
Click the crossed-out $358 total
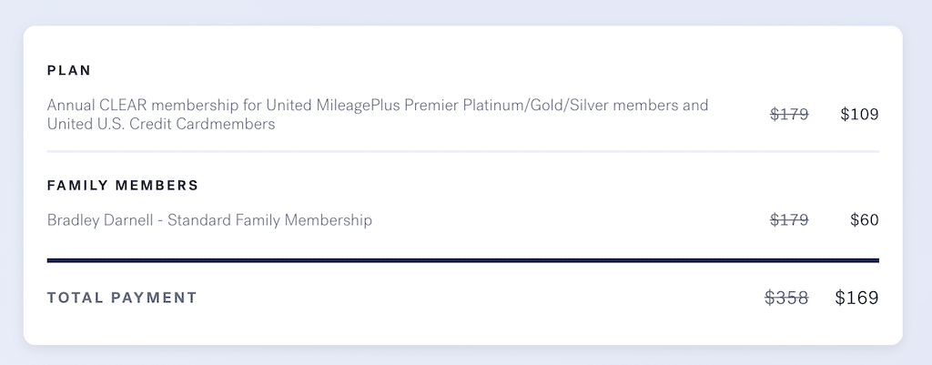(786, 298)
